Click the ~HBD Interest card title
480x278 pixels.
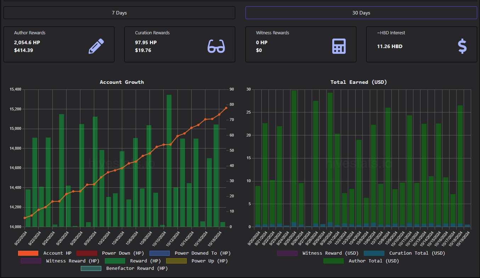point(391,33)
